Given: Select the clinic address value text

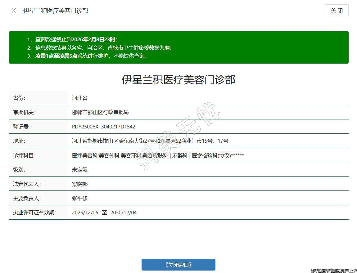Looking at the screenshot, I should click(x=150, y=141).
